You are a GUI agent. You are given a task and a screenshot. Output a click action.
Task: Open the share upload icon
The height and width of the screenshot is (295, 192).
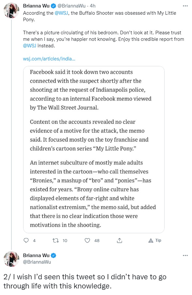coord(120,240)
